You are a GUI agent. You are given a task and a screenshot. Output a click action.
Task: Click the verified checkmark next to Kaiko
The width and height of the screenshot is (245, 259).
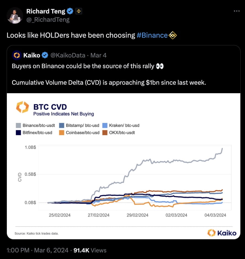tap(45, 55)
